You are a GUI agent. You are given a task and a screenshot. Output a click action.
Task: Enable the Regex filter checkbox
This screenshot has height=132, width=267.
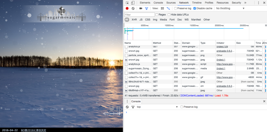(157, 15)
